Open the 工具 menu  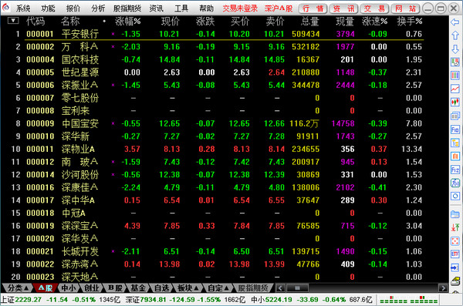[181, 8]
